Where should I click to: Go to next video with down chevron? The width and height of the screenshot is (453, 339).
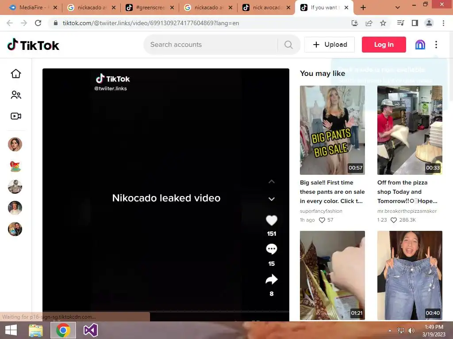pyautogui.click(x=272, y=199)
